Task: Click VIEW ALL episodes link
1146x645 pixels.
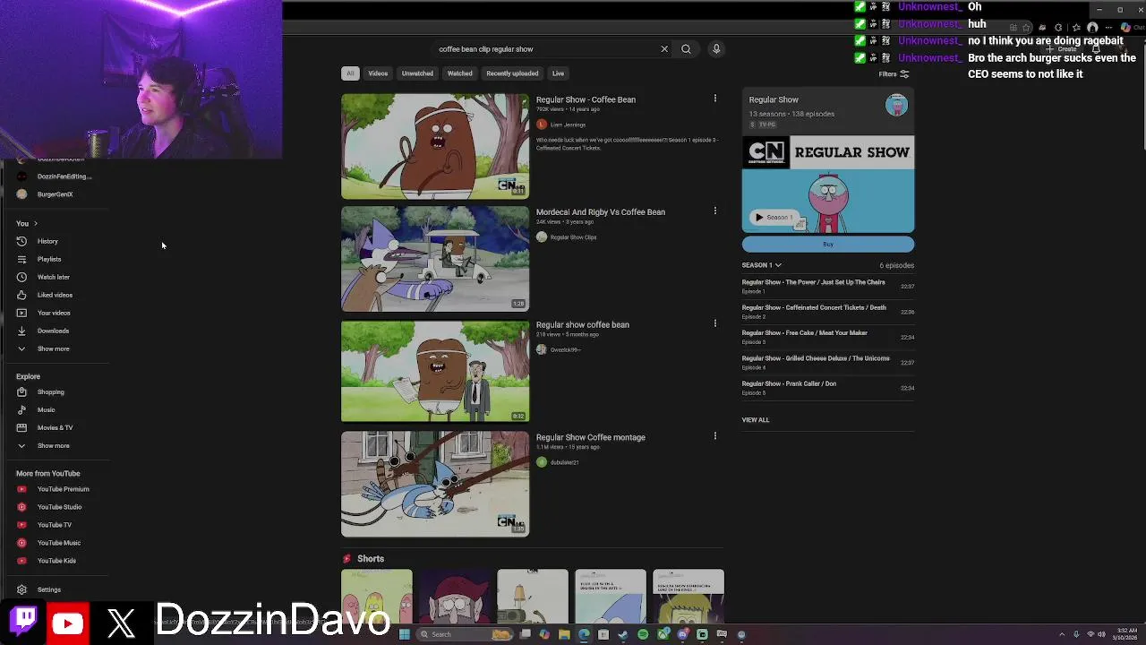Action: pos(756,419)
